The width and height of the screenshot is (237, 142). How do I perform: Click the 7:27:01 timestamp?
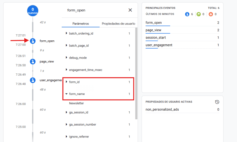21,35
